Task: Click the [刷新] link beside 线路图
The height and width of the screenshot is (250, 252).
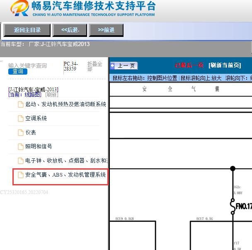Action: (52, 95)
